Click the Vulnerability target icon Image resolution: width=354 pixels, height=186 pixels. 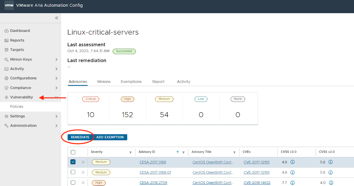coord(6,97)
